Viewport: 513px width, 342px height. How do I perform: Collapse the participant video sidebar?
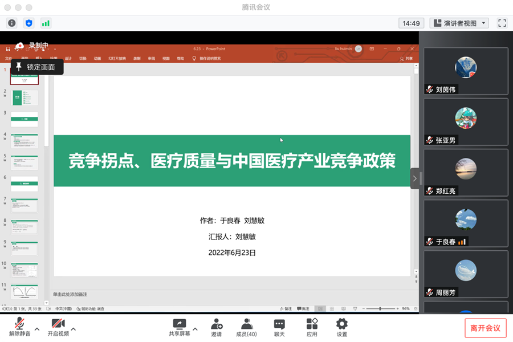414,178
